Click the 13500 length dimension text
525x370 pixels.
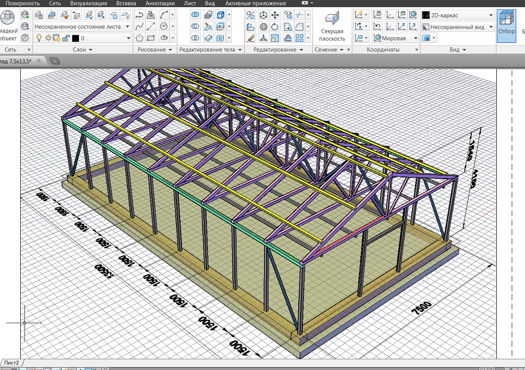[x=104, y=271]
